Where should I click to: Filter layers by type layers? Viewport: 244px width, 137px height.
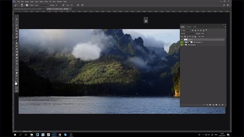(198, 30)
